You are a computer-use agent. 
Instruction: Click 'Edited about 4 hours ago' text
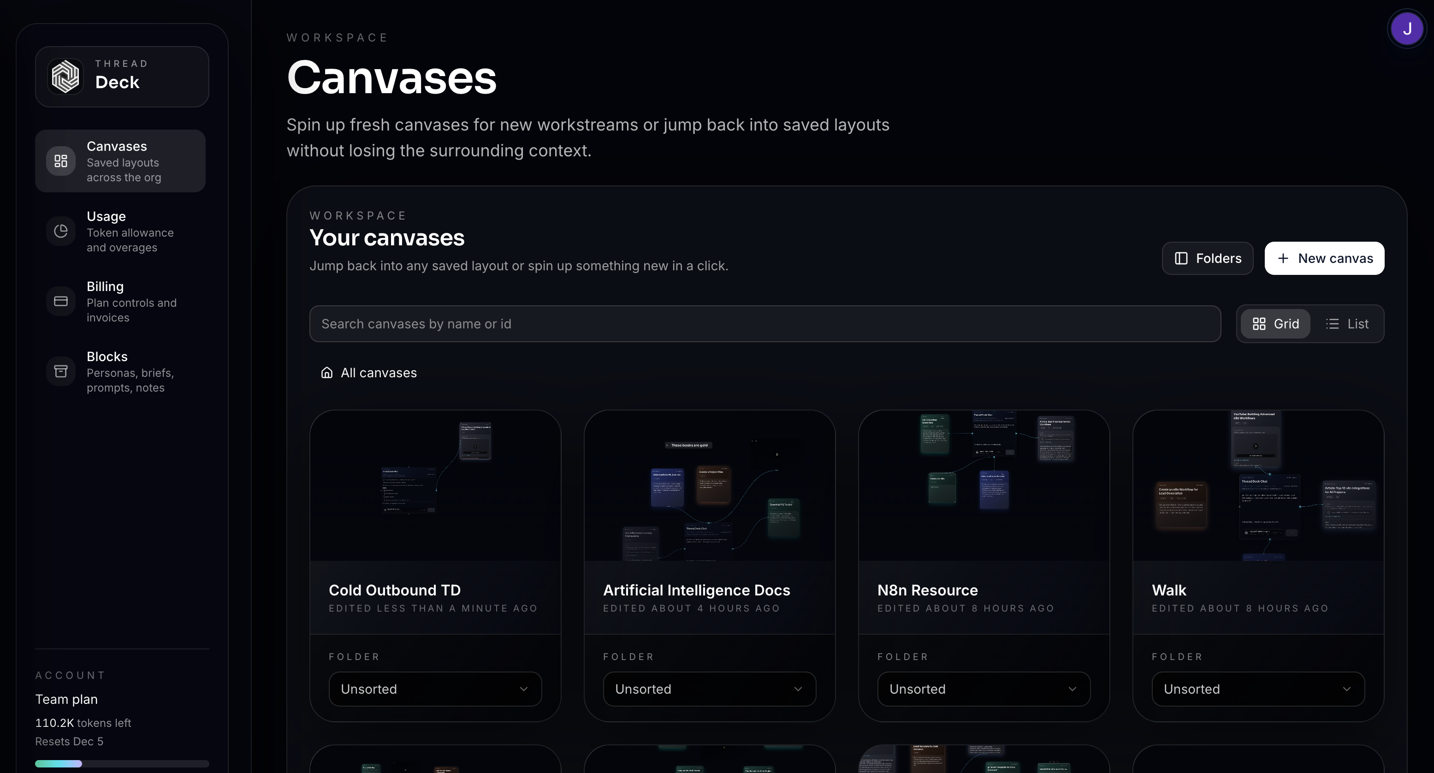point(691,608)
